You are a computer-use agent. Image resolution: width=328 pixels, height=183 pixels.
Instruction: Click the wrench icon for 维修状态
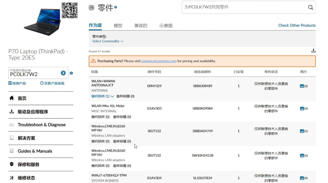(11, 178)
